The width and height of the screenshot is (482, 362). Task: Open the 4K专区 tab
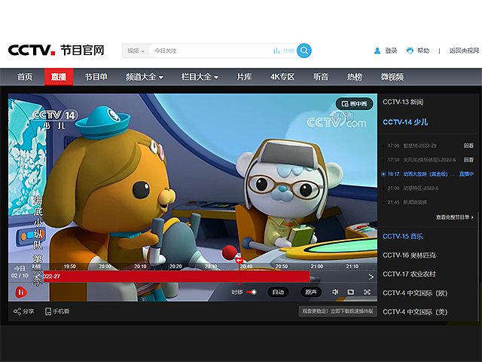[282, 77]
